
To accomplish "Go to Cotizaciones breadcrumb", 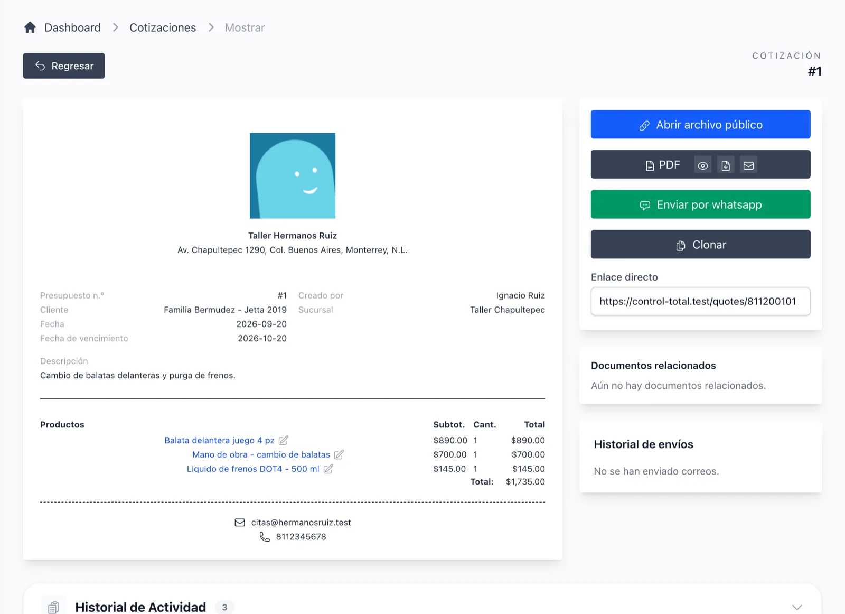I will [x=163, y=27].
